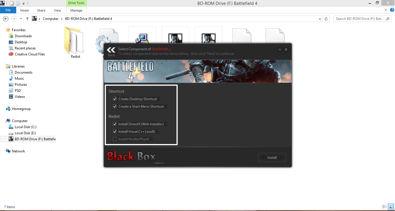Screen dimensions: 395x211
Task: Switch to details view in status bar
Action: pos(385,207)
